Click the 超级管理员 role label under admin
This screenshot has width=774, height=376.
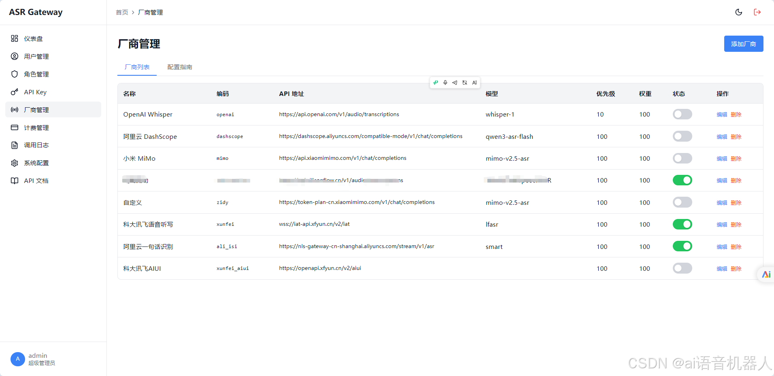(x=42, y=363)
